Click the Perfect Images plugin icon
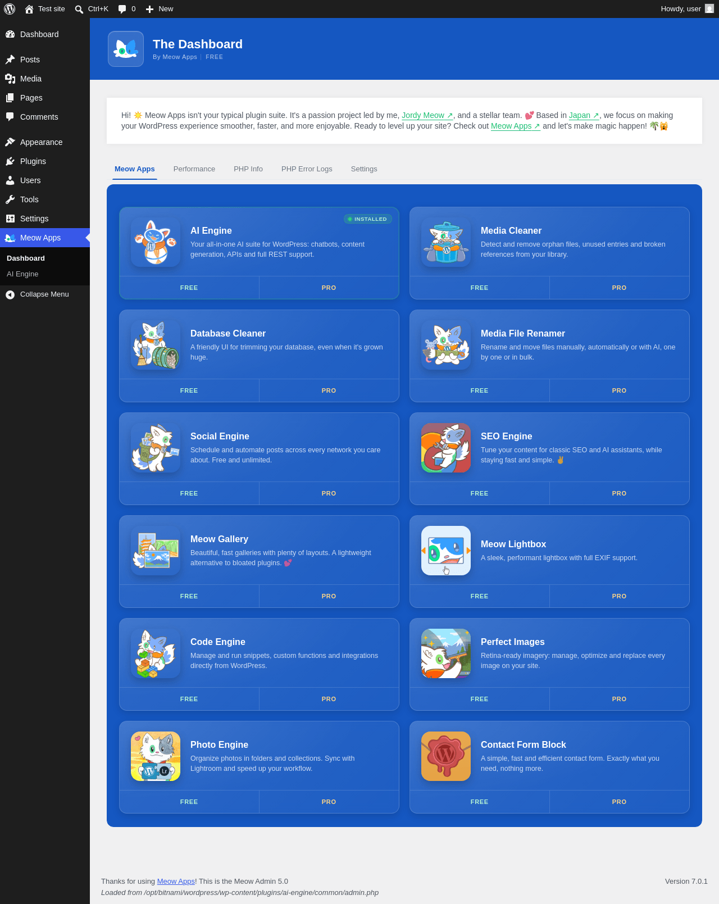The height and width of the screenshot is (904, 719). click(446, 653)
